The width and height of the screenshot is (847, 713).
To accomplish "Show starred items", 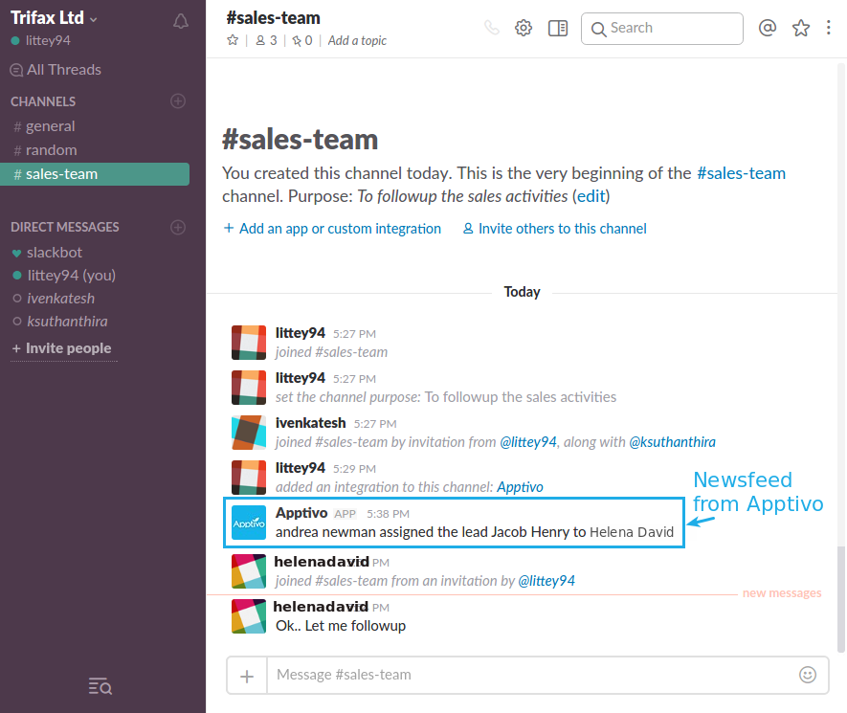I will [800, 28].
